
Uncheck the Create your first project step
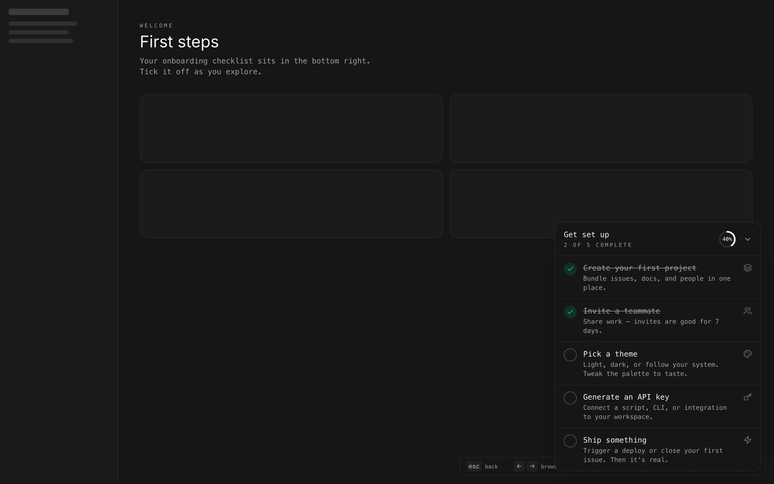[x=570, y=269]
